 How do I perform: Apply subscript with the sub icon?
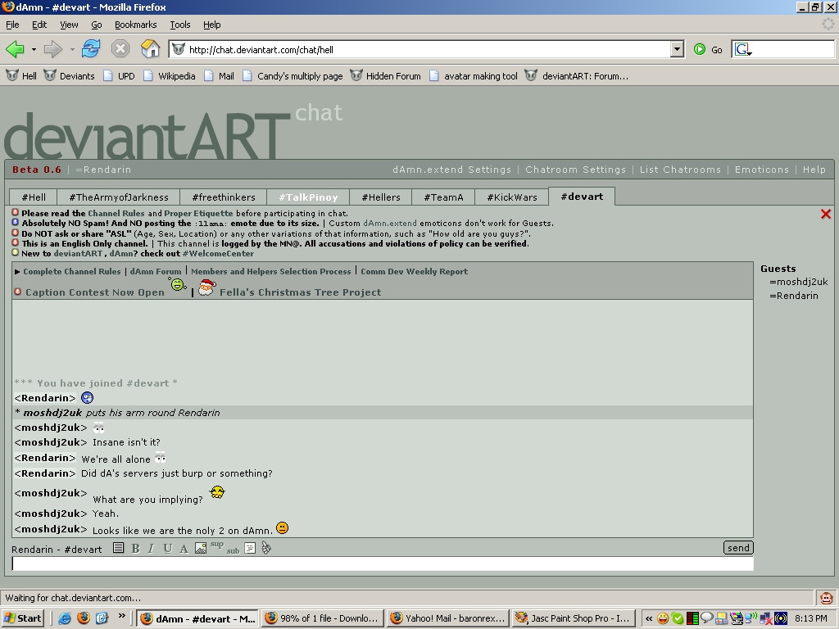tap(233, 550)
